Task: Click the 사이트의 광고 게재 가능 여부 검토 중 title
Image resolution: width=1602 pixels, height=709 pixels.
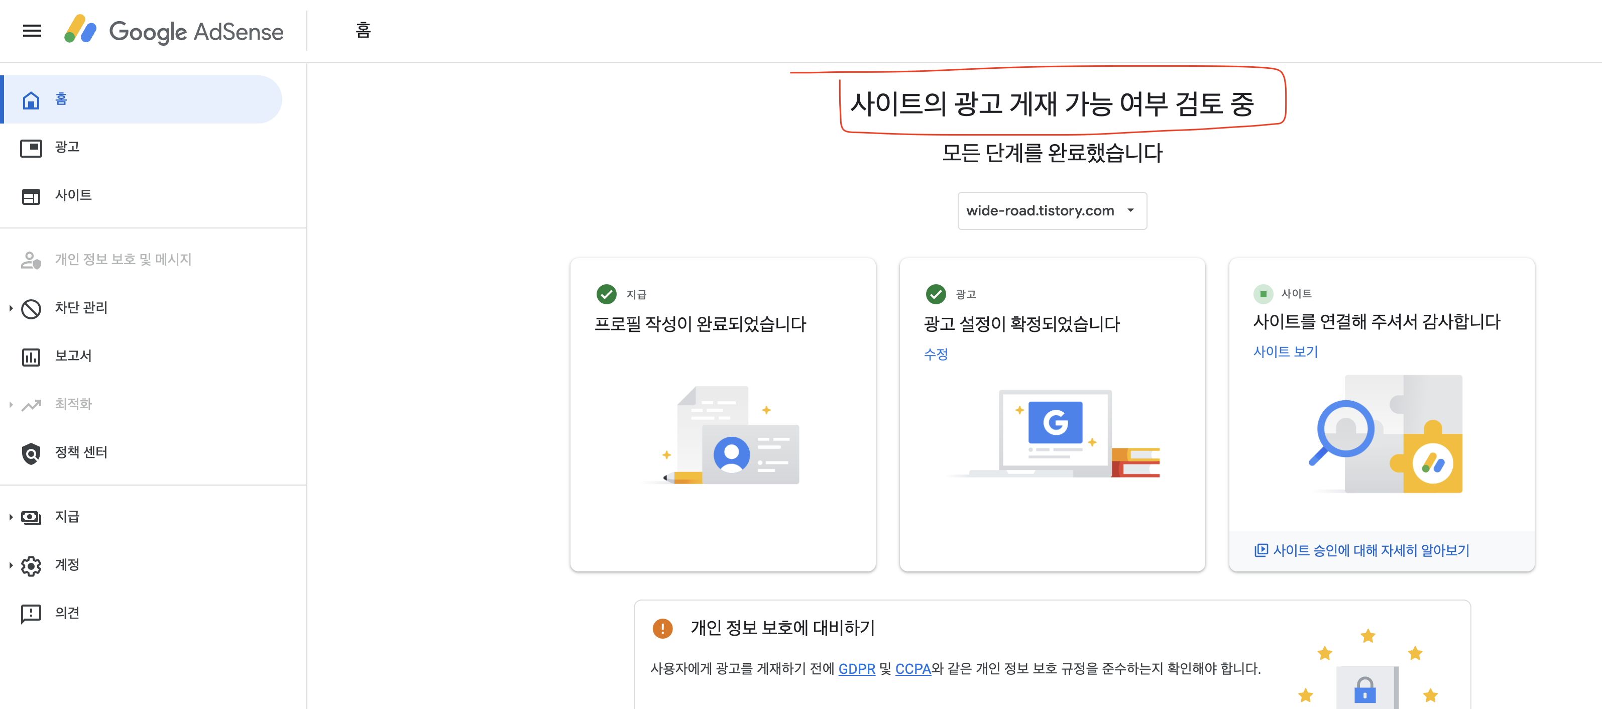Action: click(1052, 103)
